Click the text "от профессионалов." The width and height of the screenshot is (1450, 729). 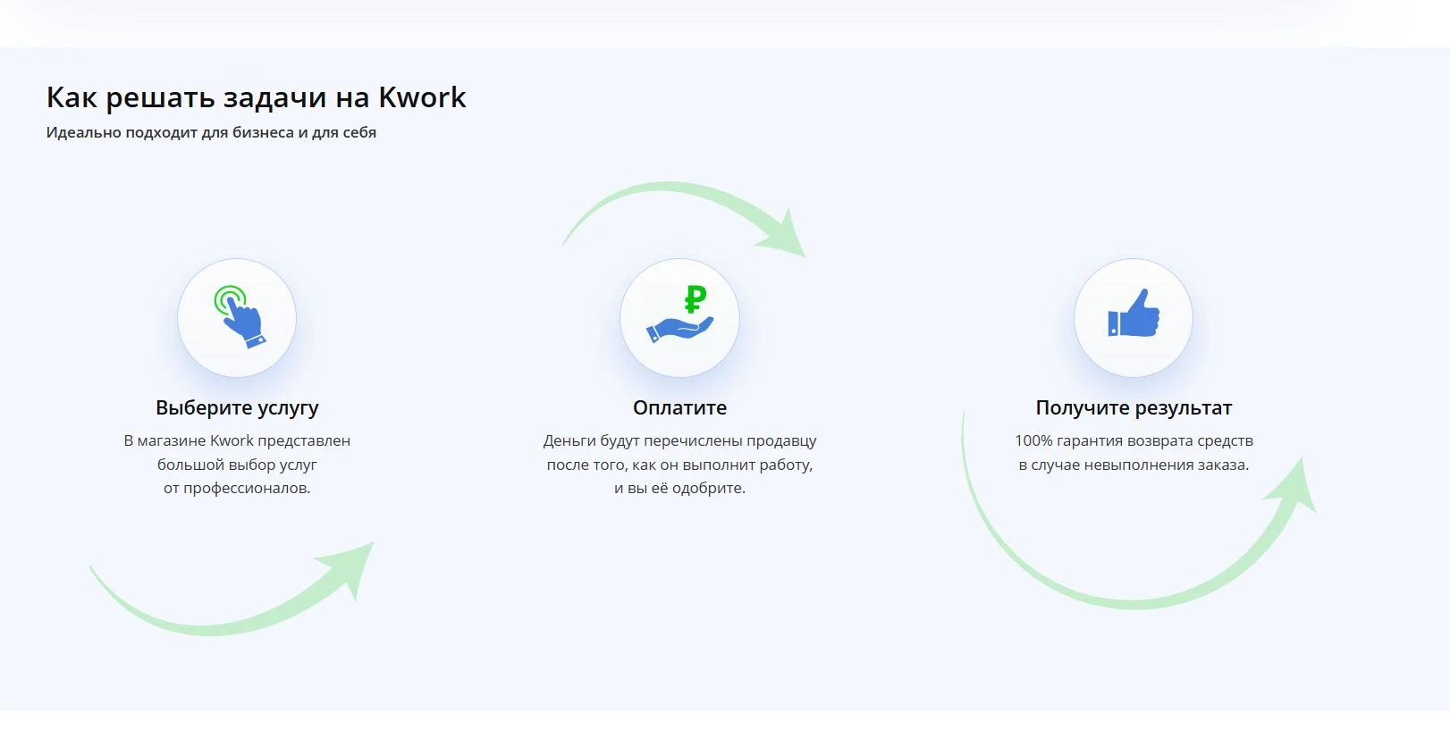click(237, 489)
